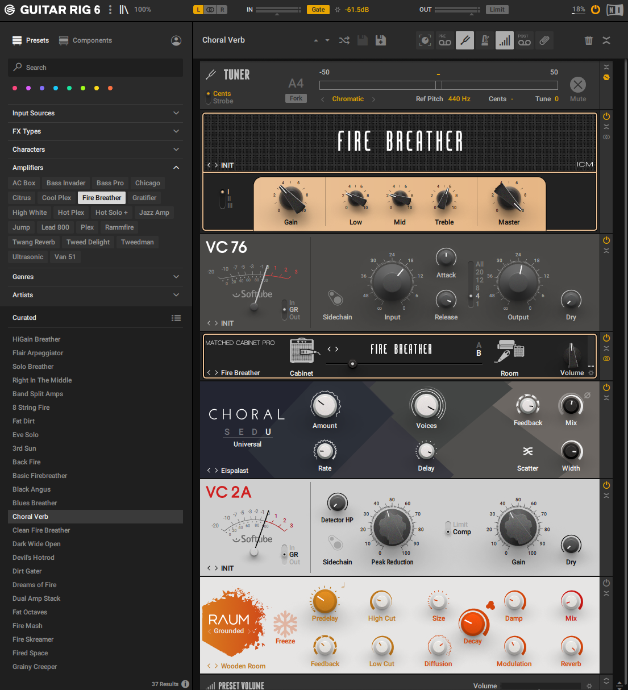Click the preset Search field
Viewport: 628px width, 690px height.
click(95, 68)
